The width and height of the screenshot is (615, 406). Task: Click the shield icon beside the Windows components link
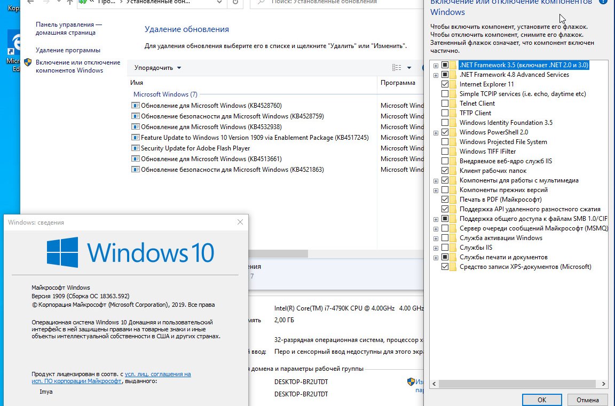pos(28,62)
